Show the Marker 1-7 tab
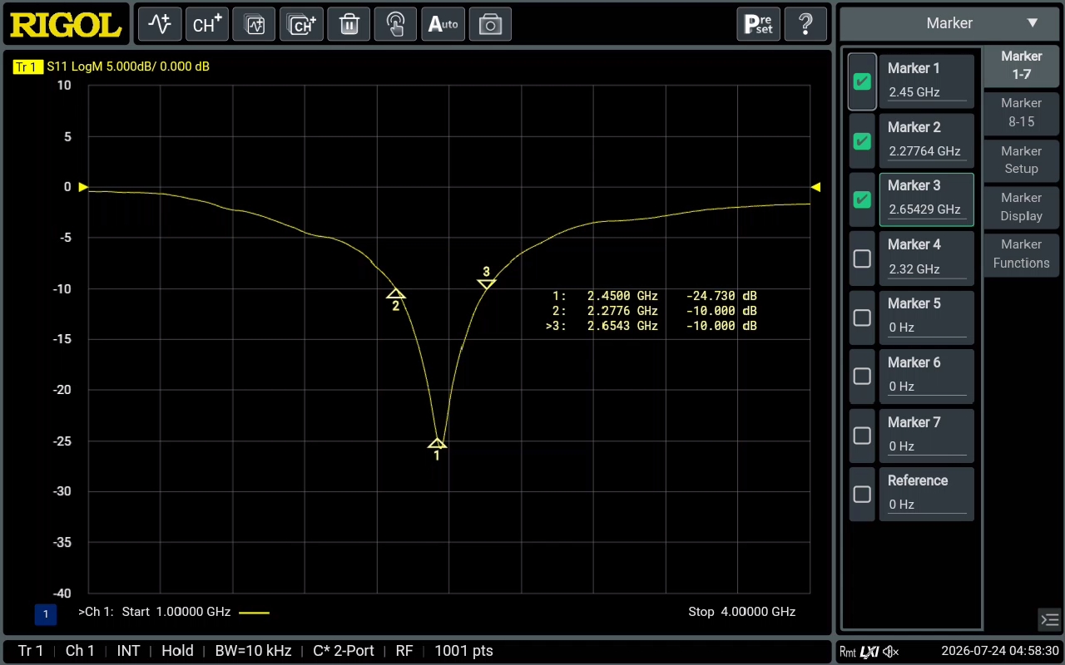This screenshot has height=665, width=1065. pos(1022,65)
